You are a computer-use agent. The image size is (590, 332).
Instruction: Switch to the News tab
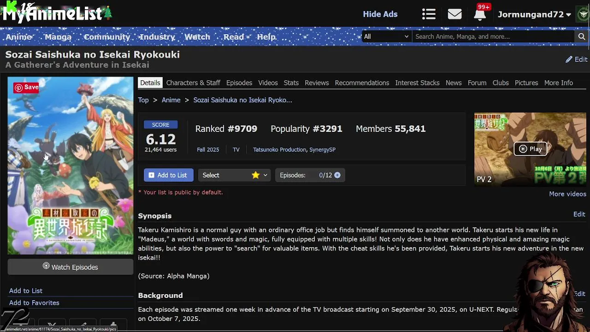454,83
